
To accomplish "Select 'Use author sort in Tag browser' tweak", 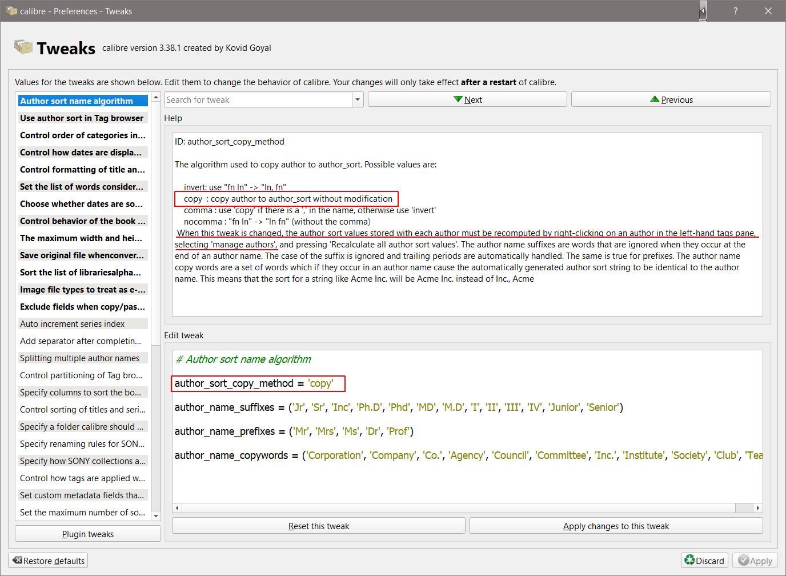I will 82,118.
